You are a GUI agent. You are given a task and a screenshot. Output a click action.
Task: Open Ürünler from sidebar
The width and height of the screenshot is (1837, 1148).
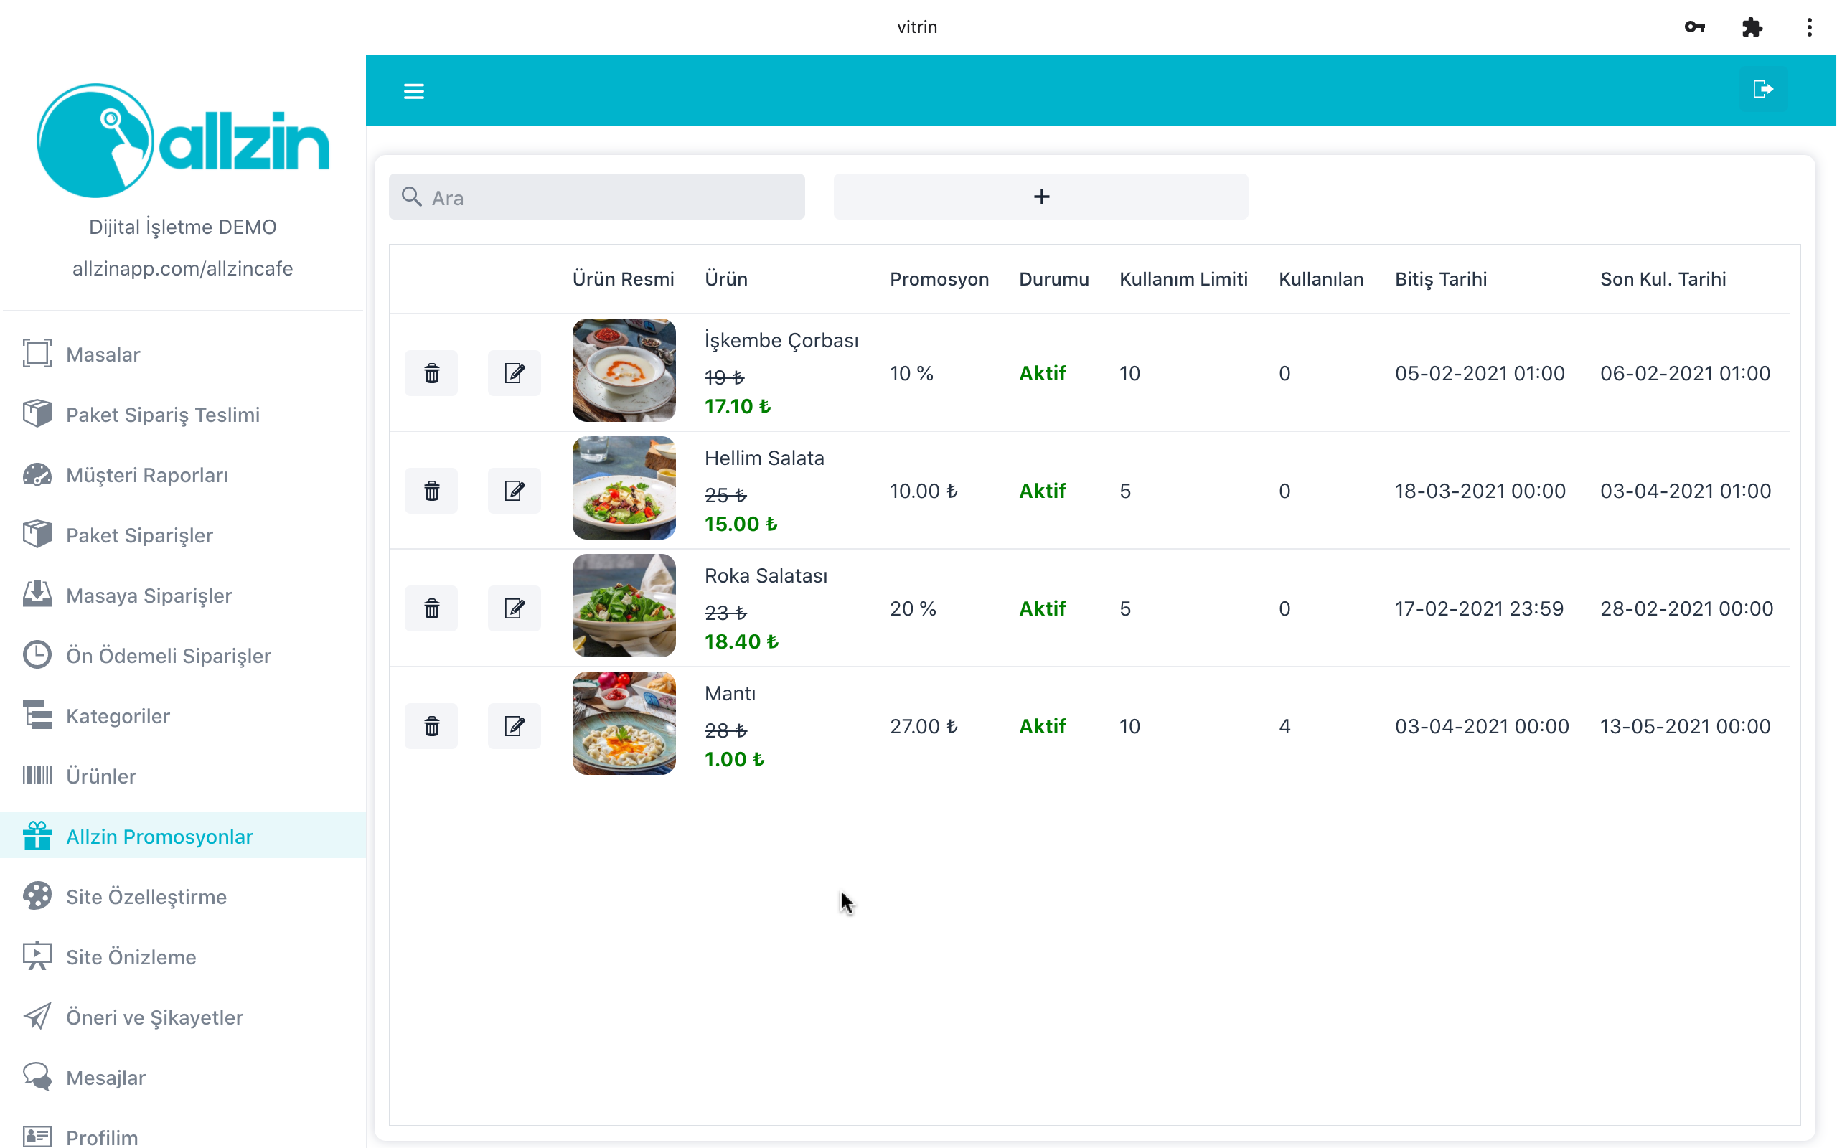tap(101, 776)
